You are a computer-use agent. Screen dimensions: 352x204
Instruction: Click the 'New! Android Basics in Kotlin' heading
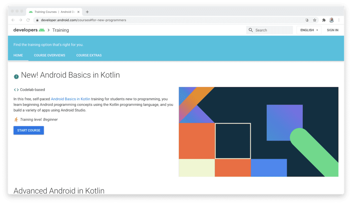70,75
